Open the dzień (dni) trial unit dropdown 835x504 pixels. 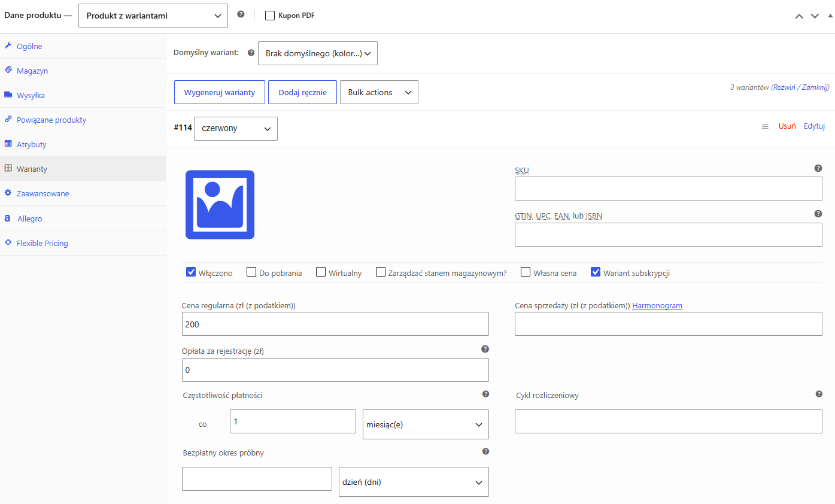(414, 482)
